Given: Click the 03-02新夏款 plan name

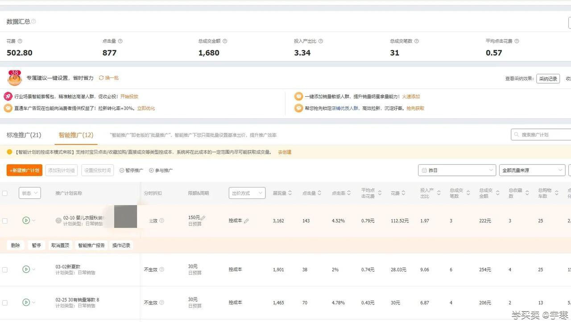Looking at the screenshot, I should point(68,267).
